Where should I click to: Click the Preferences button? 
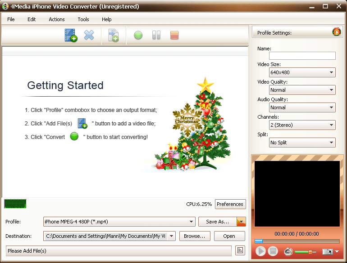[x=230, y=204]
